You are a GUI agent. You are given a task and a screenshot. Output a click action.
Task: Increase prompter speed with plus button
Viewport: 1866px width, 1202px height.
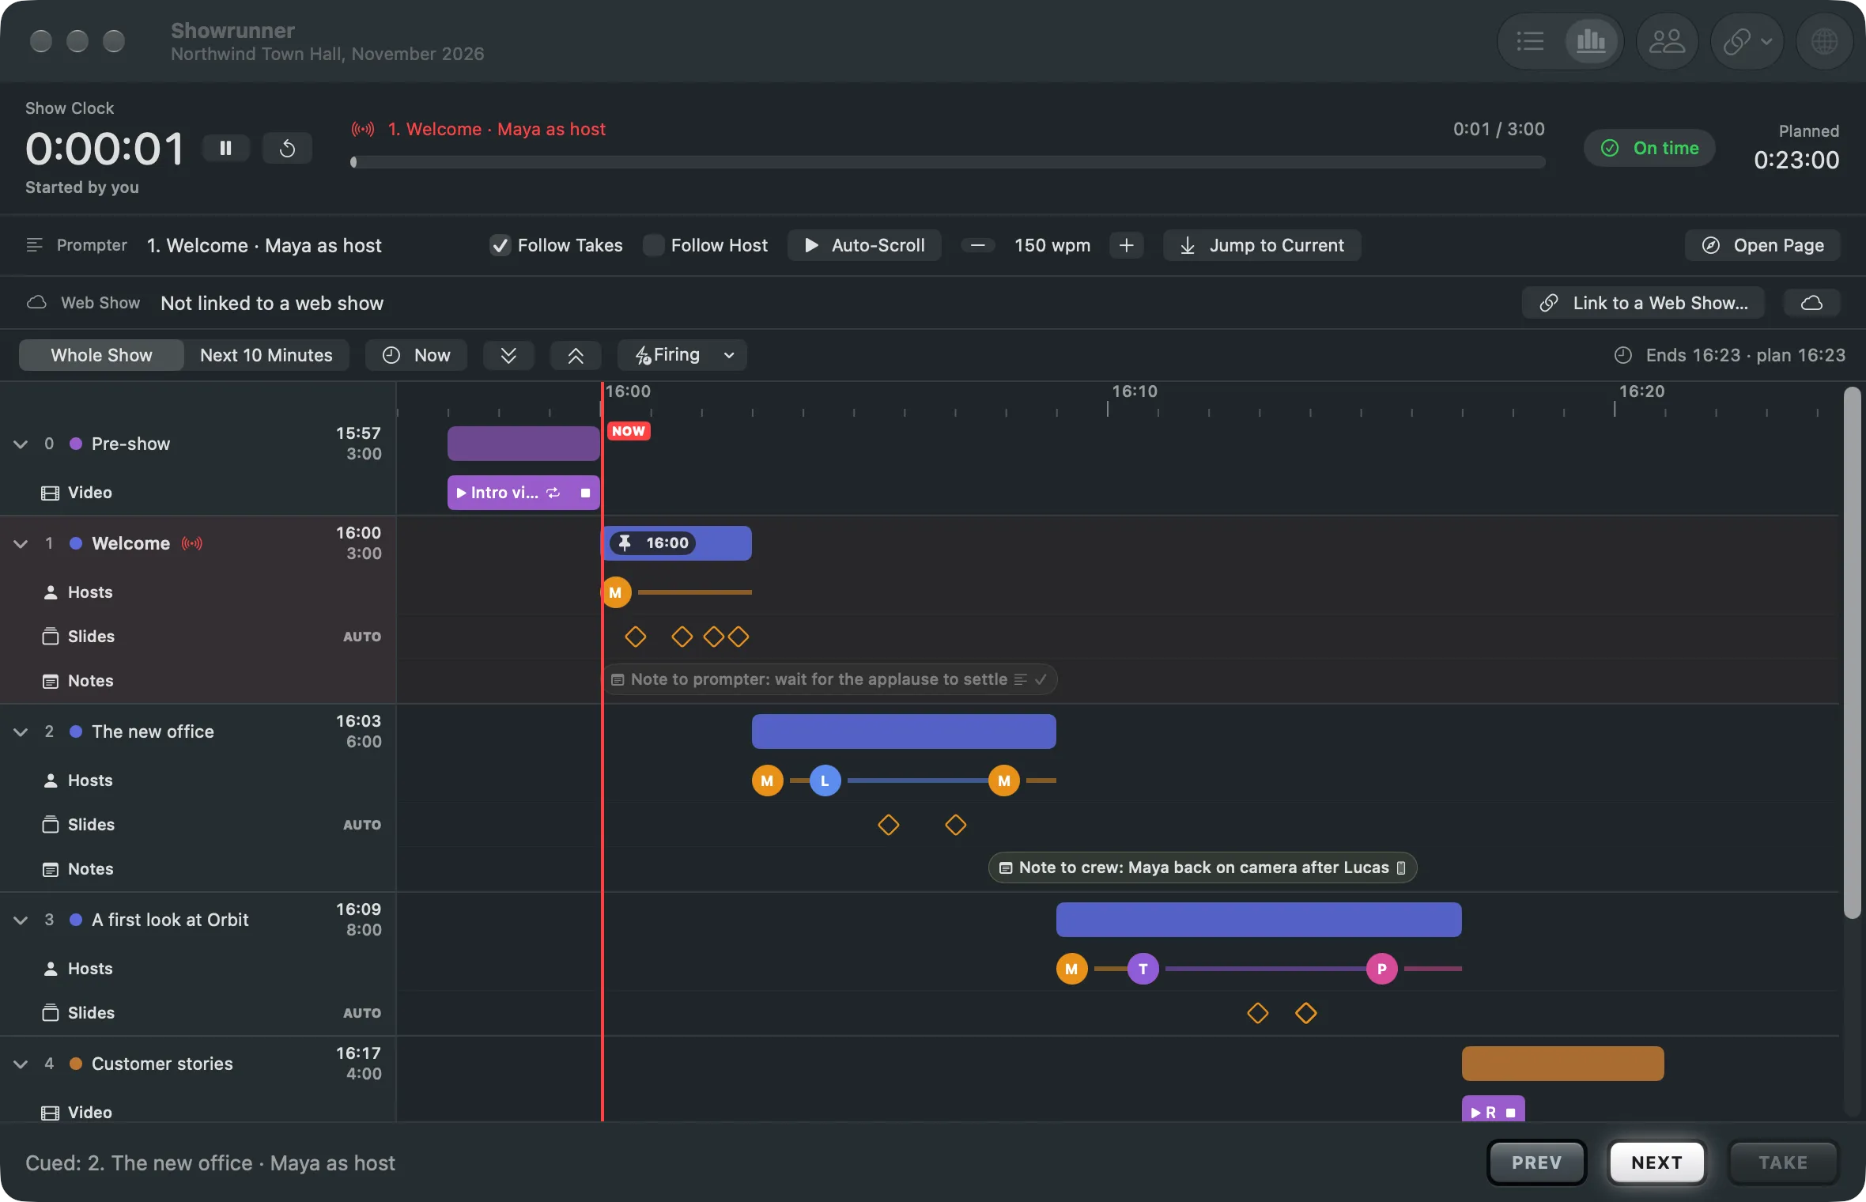[x=1126, y=245]
